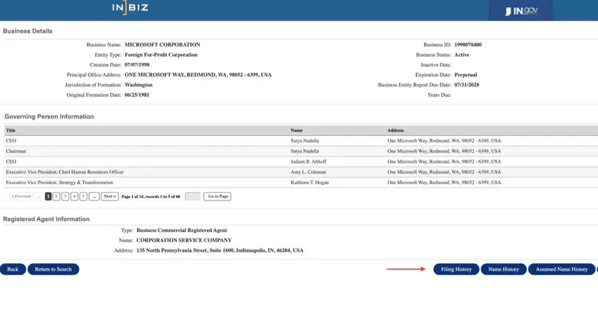Click the Name column header
598x324 pixels.
pos(297,131)
